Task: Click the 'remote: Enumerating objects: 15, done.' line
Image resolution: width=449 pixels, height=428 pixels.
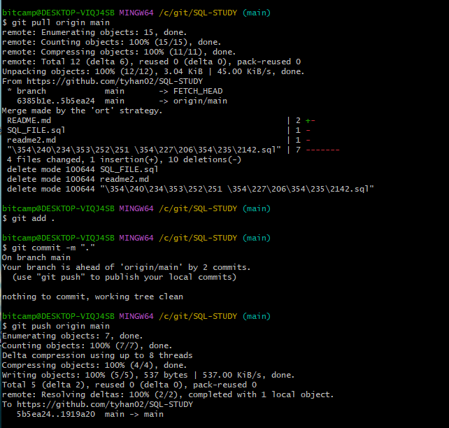Action: [94, 32]
